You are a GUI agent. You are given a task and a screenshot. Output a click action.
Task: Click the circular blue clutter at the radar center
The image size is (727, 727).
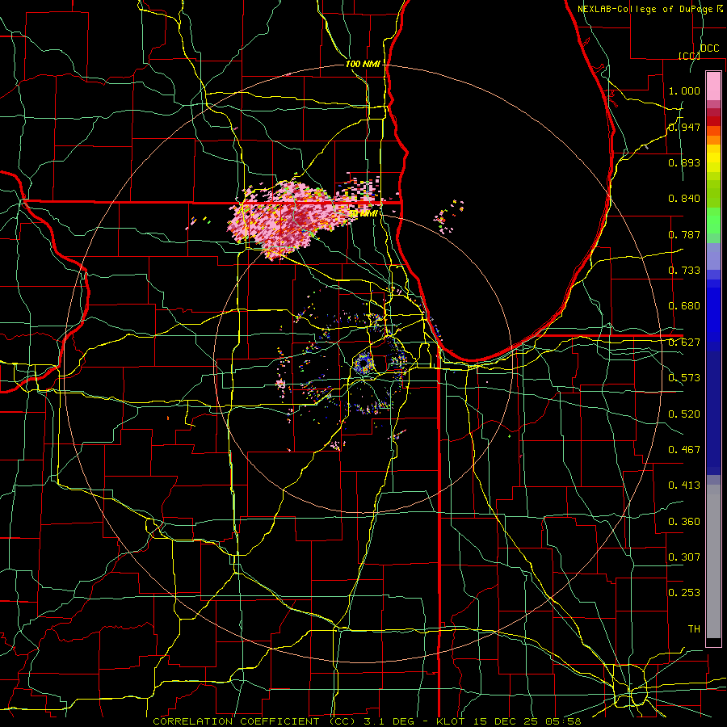click(363, 363)
